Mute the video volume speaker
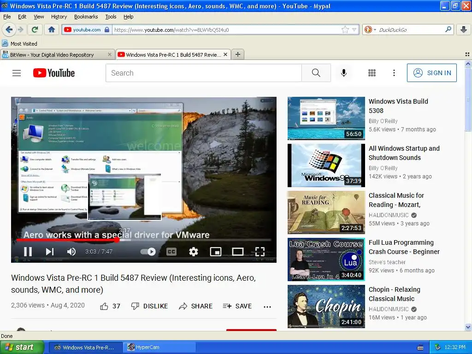This screenshot has width=472, height=354. 71,251
